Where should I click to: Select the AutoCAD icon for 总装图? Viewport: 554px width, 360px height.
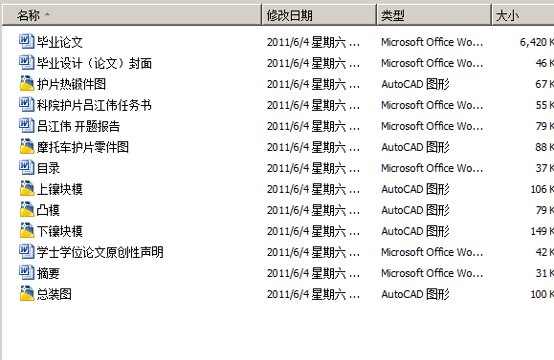(x=27, y=294)
